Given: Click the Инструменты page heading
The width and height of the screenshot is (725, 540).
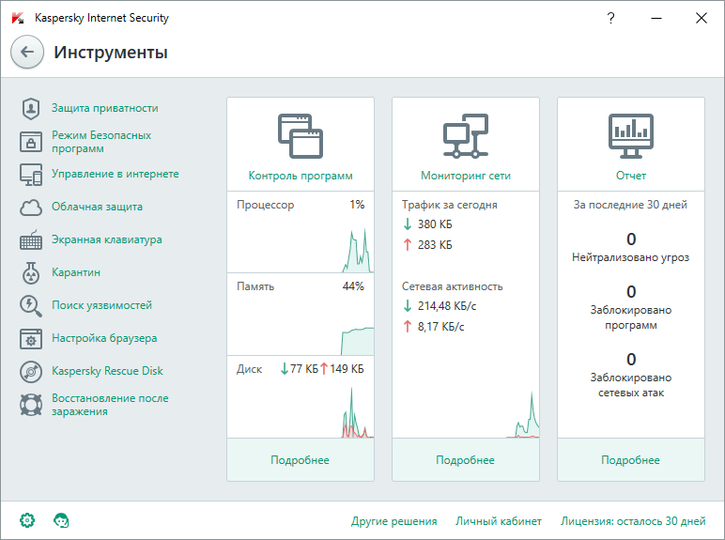Looking at the screenshot, I should 111,53.
